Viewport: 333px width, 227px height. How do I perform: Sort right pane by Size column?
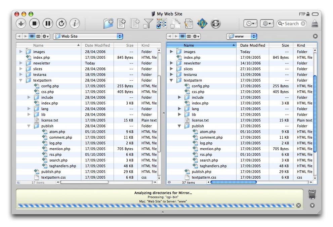285,45
